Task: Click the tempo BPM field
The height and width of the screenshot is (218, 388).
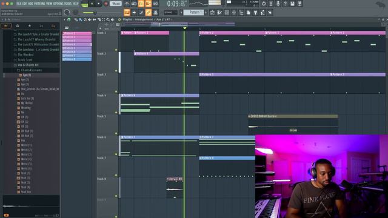Action: pos(116,4)
